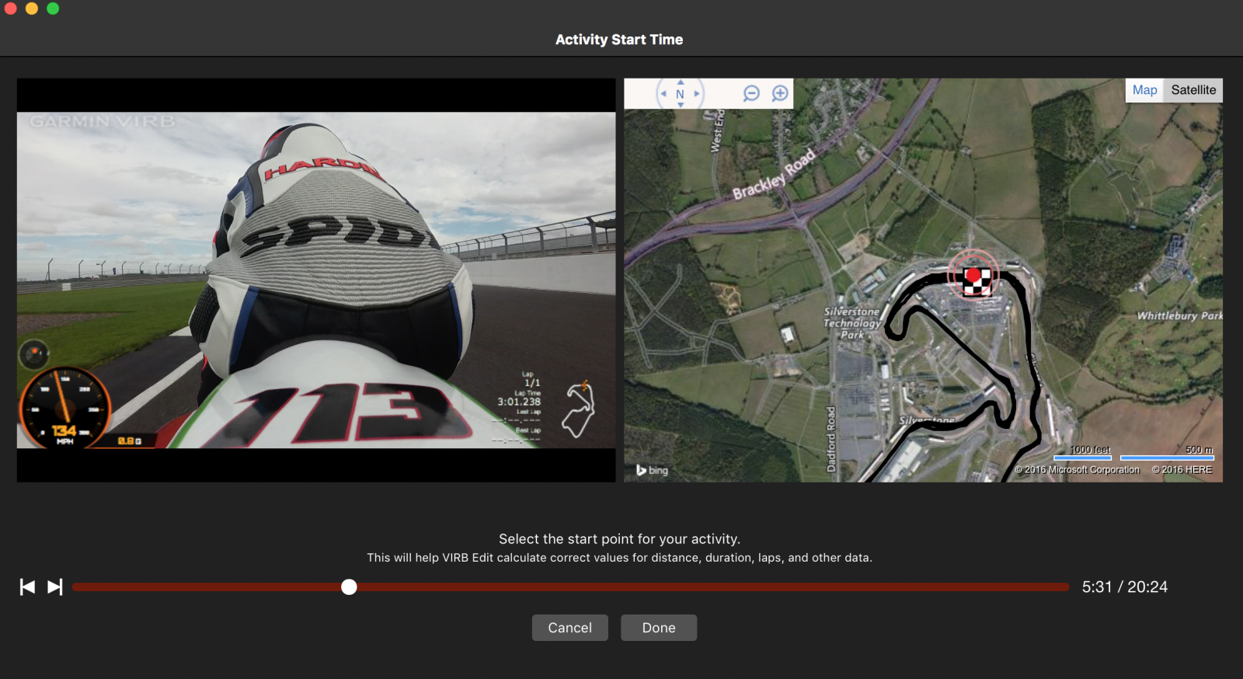
Task: Zoom out on the map
Action: point(750,94)
